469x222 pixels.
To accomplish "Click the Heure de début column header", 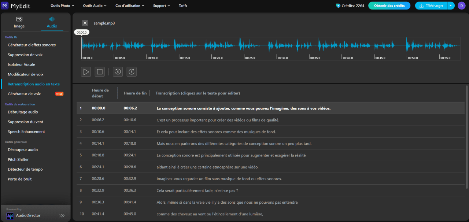I will (x=100, y=93).
